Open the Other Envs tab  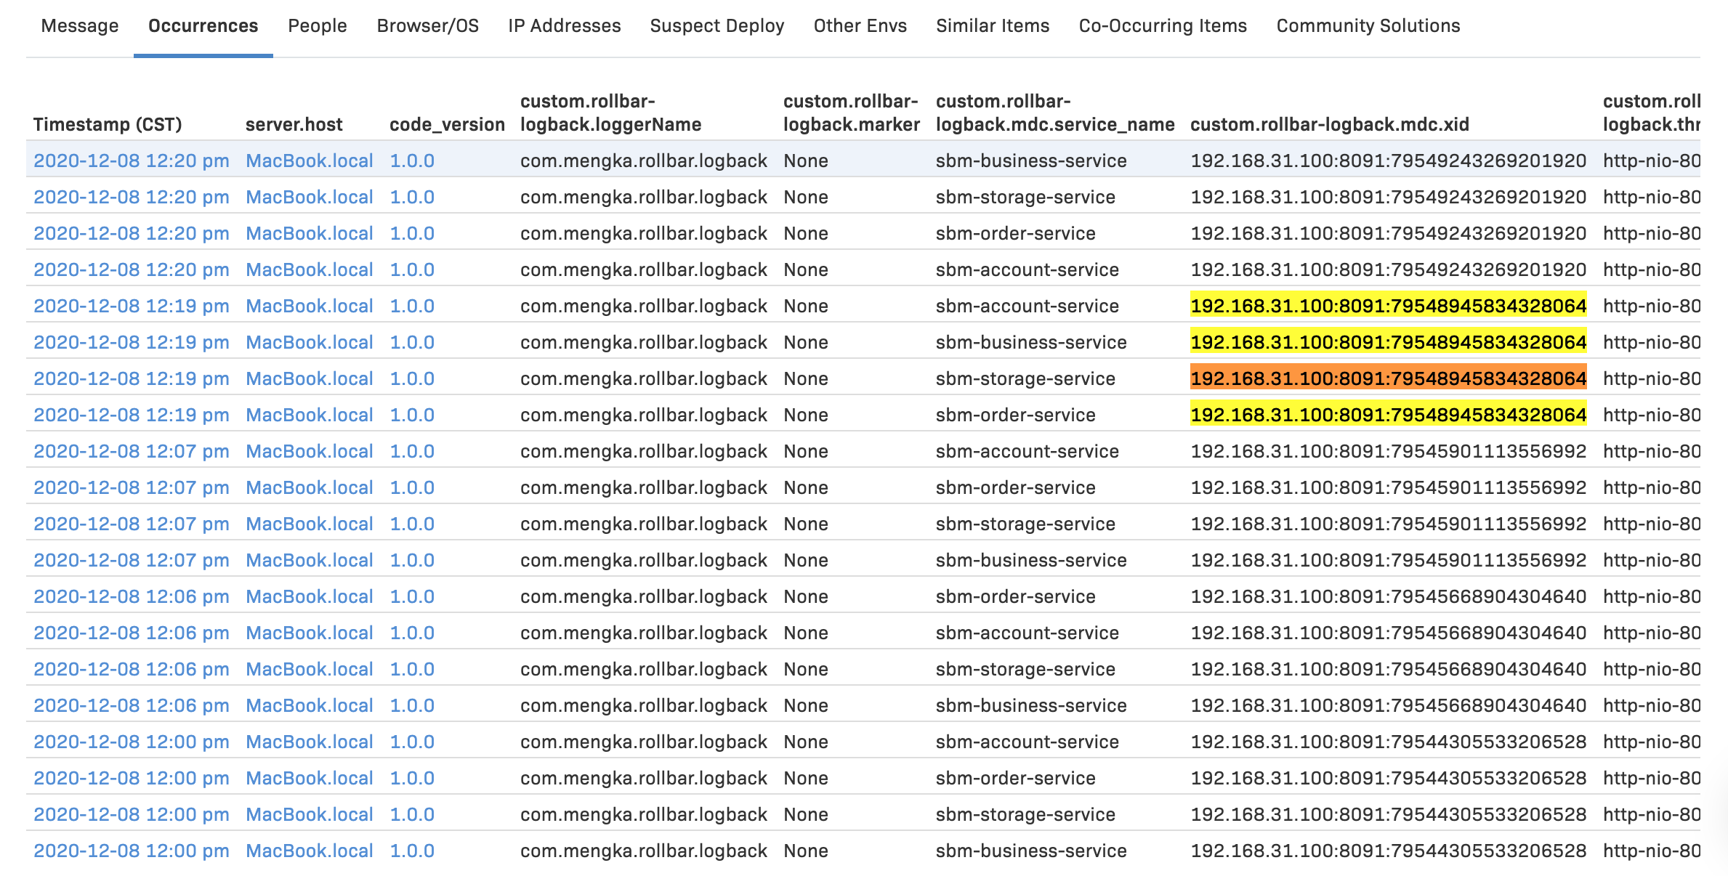pos(860,26)
